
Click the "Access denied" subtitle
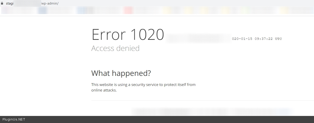115,48
